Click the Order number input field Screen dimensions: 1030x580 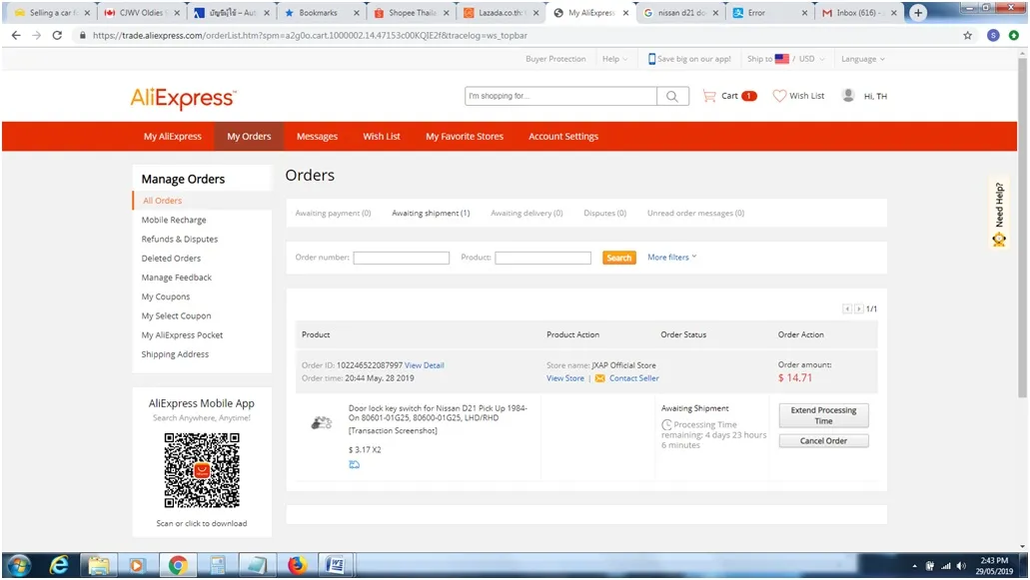point(401,258)
